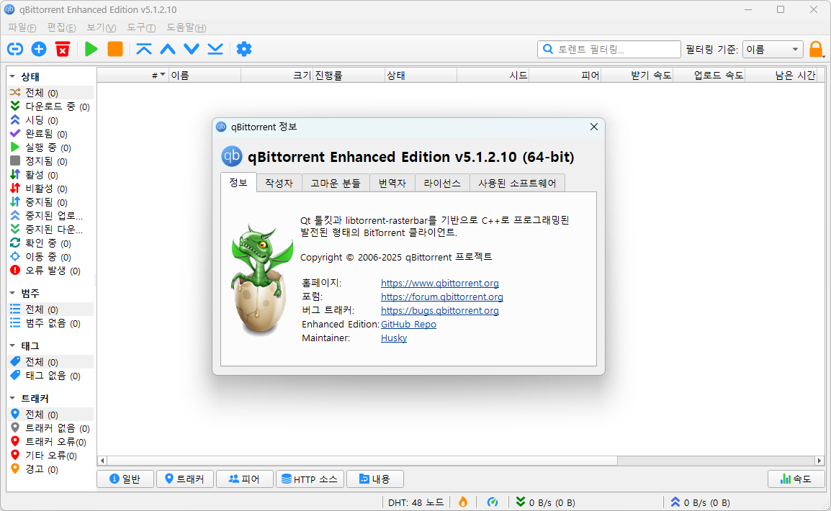Move torrent up in queue icon
This screenshot has height=511, width=831.
pos(168,49)
